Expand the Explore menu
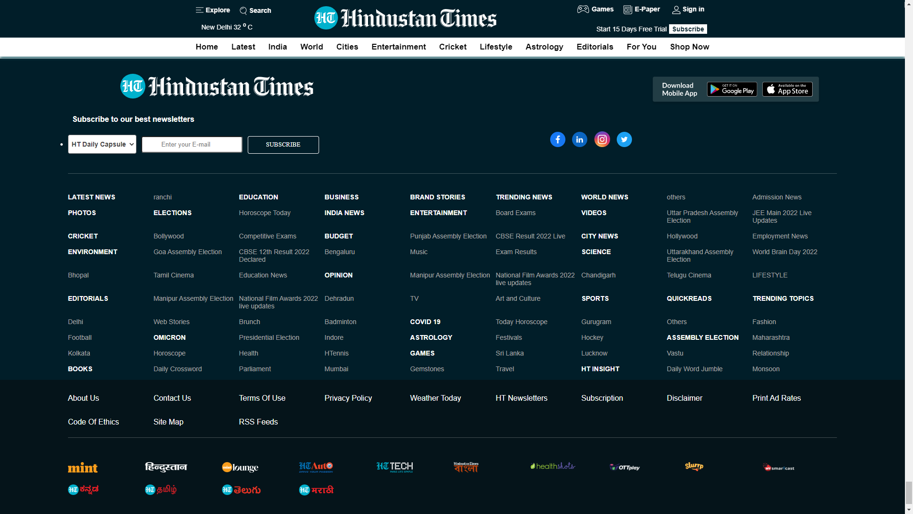Image resolution: width=913 pixels, height=514 pixels. click(x=213, y=10)
